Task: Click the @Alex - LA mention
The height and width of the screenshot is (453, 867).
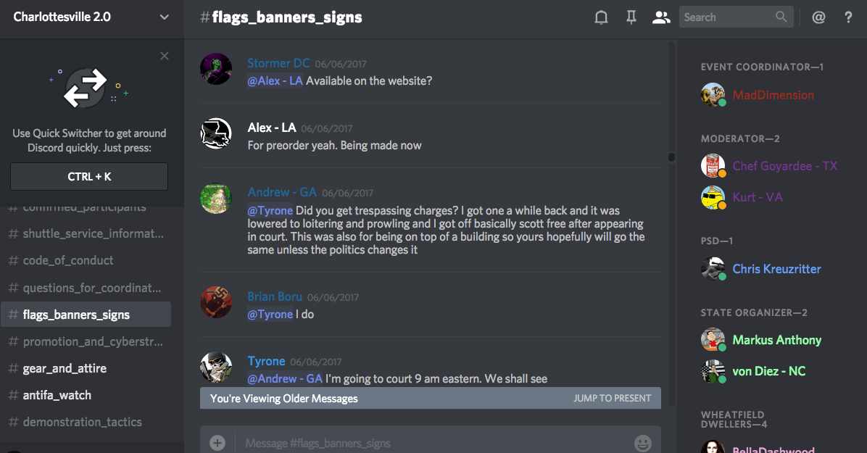Action: pos(275,80)
